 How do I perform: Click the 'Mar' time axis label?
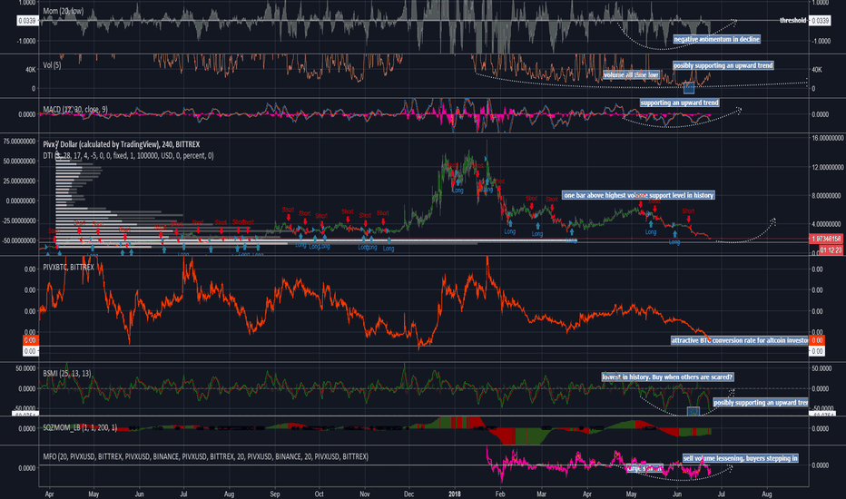click(x=541, y=494)
